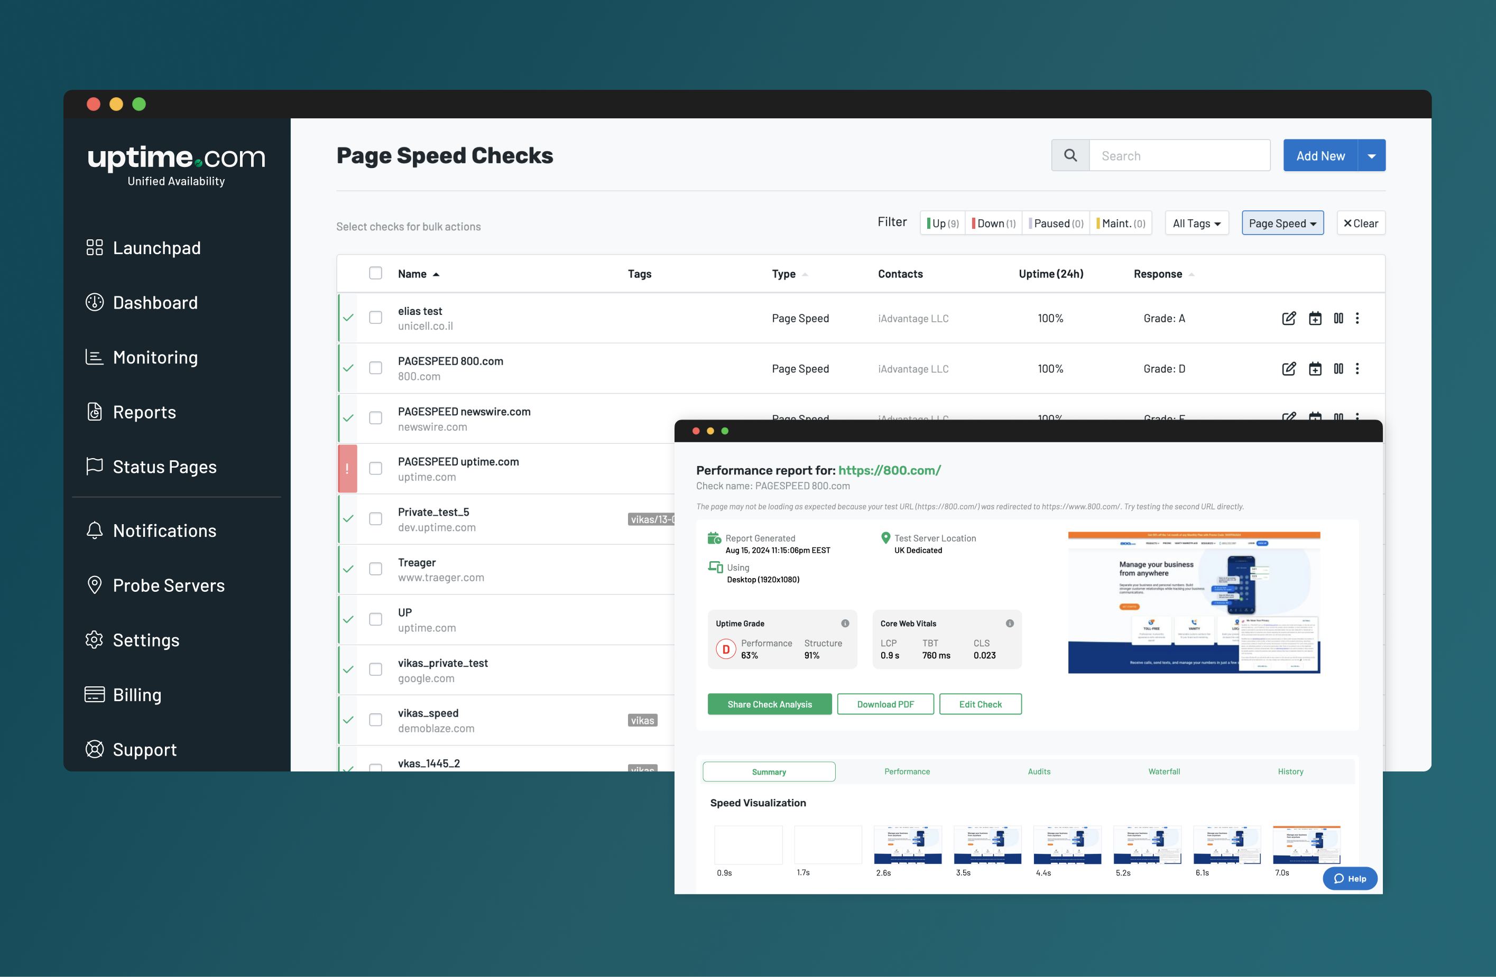The image size is (1496, 977).
Task: Open the Notifications section
Action: pyautogui.click(x=164, y=531)
